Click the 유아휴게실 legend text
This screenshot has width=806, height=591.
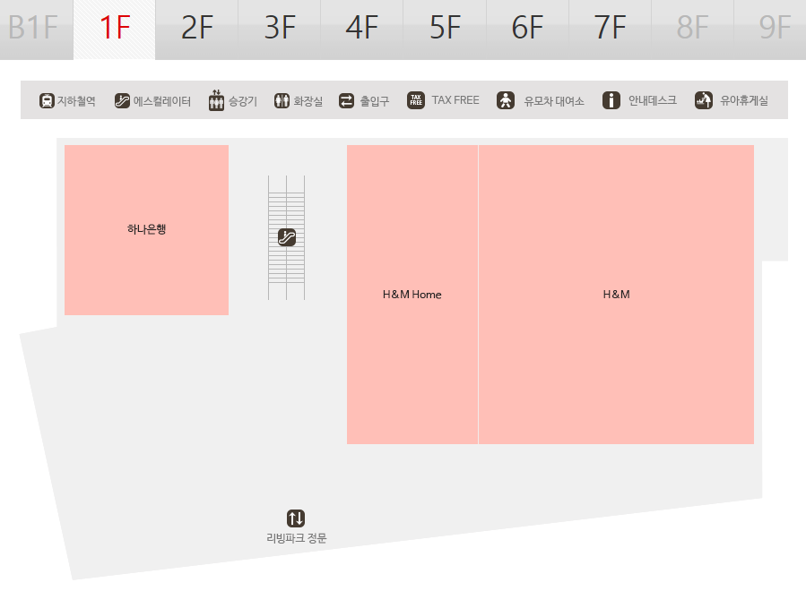pyautogui.click(x=744, y=100)
